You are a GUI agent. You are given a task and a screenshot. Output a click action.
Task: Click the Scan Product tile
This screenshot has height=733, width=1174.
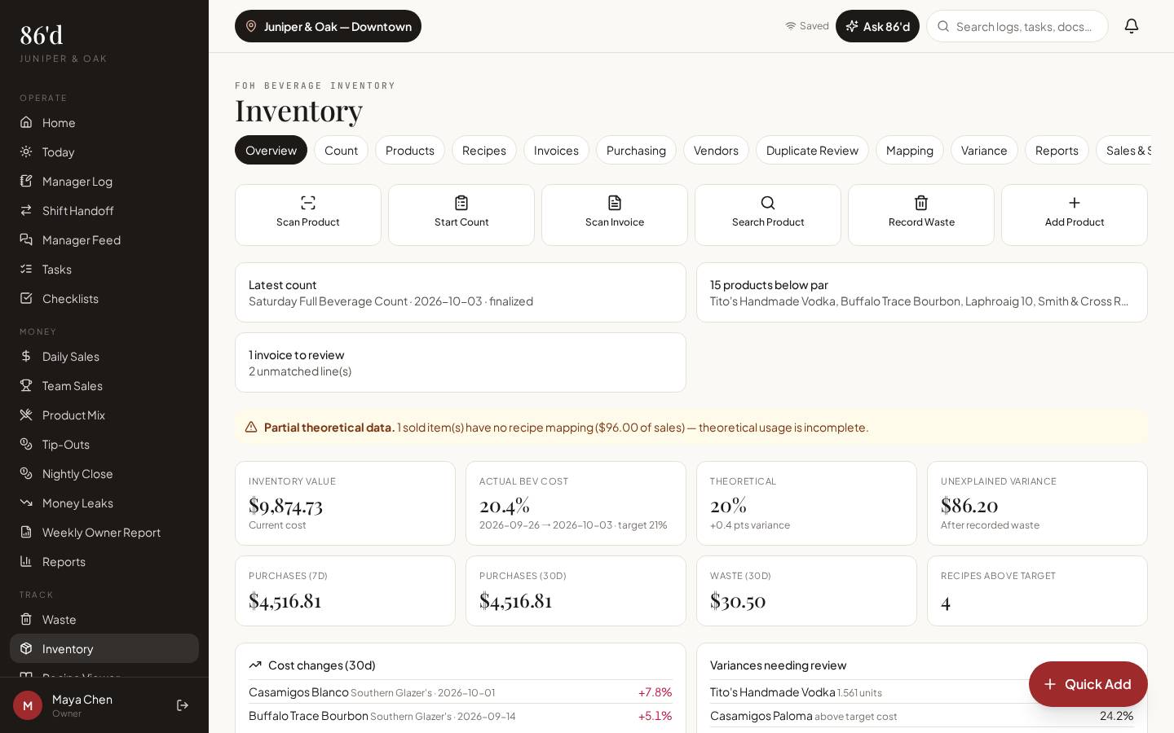coord(308,215)
